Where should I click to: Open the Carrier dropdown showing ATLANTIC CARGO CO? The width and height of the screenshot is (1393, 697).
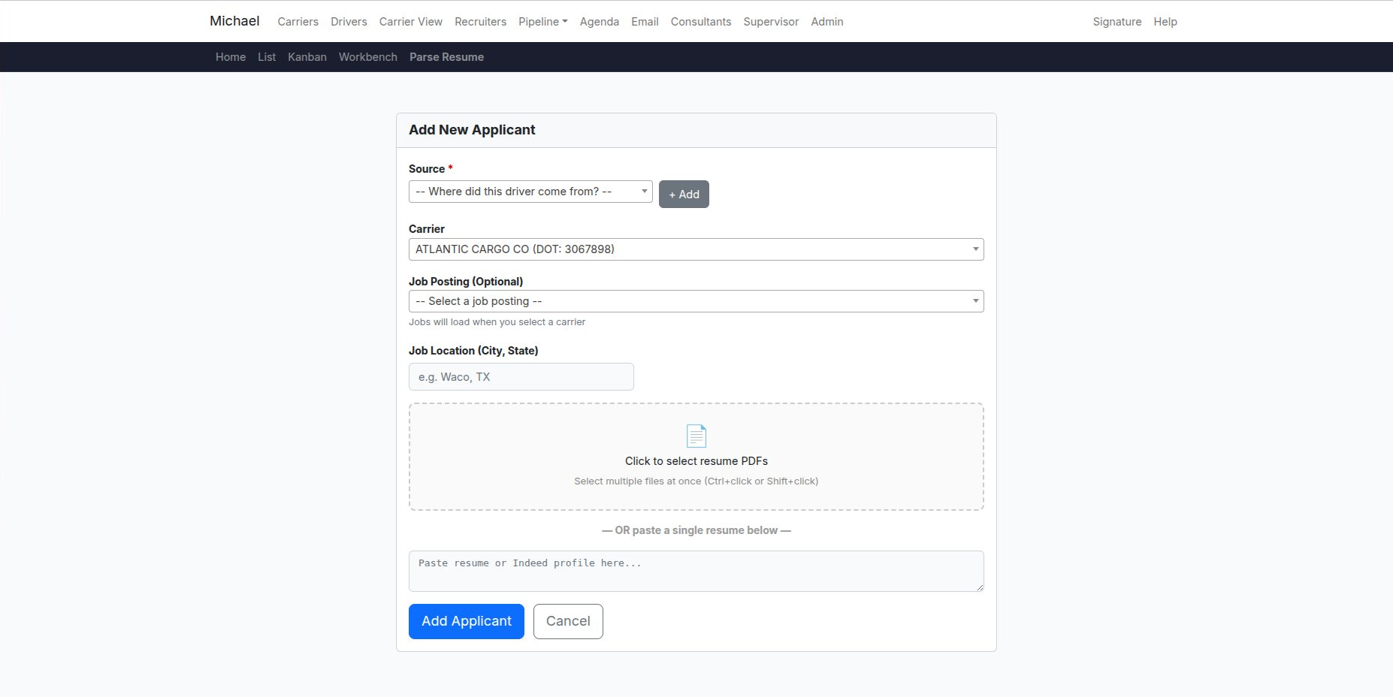pyautogui.click(x=696, y=249)
